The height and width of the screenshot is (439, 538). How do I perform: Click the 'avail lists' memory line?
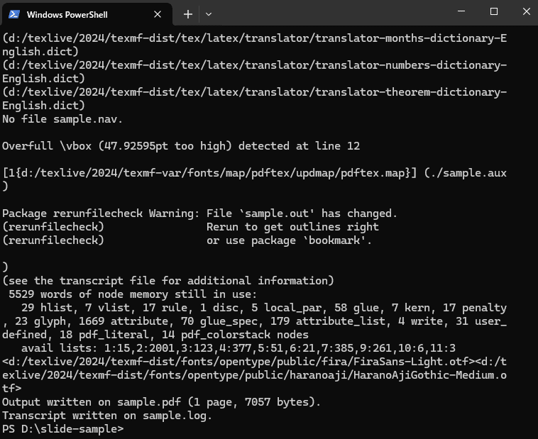pyautogui.click(x=238, y=348)
